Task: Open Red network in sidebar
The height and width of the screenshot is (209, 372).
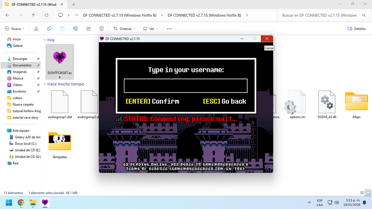Action: pos(15,163)
